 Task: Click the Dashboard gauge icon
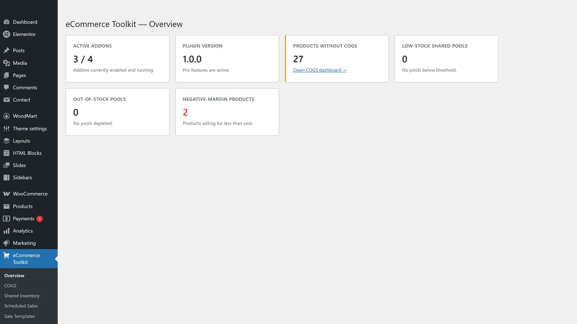6,22
